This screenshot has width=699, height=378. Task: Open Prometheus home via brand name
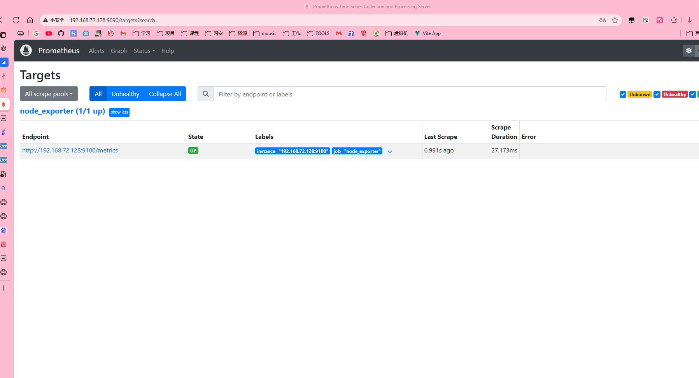point(59,51)
